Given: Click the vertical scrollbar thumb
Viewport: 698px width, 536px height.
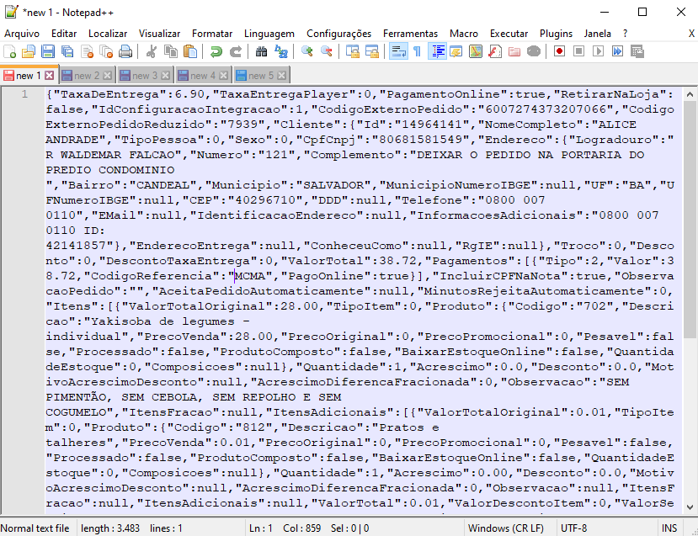Looking at the screenshot, I should pos(690,220).
